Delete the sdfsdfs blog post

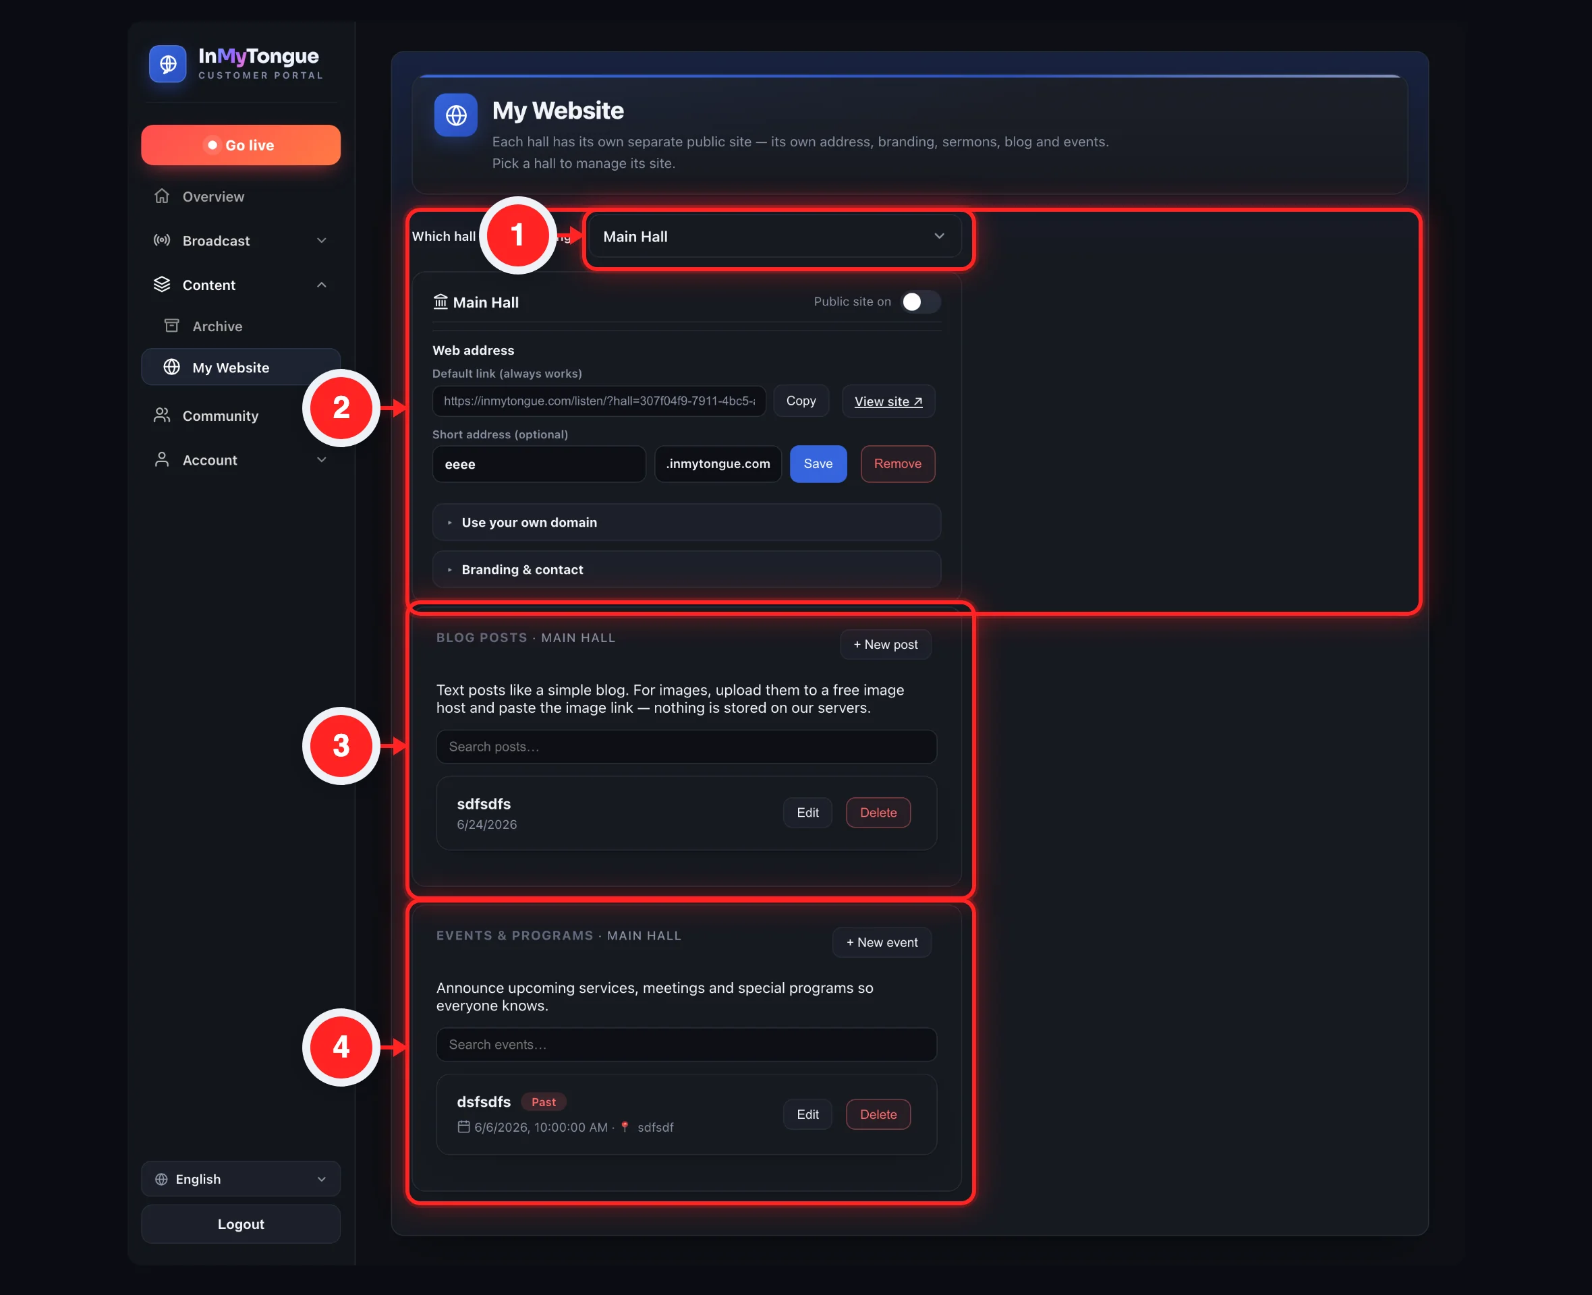(x=878, y=812)
